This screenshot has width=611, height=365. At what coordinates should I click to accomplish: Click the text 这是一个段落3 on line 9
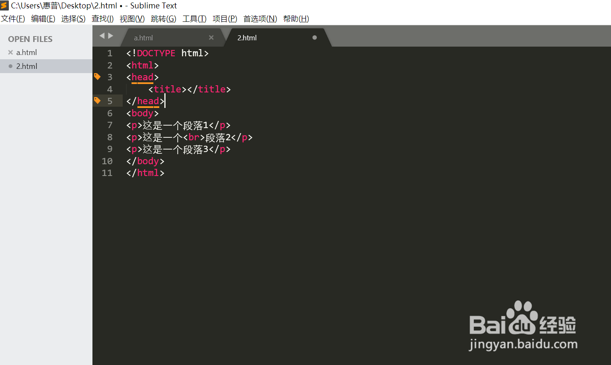pos(176,150)
